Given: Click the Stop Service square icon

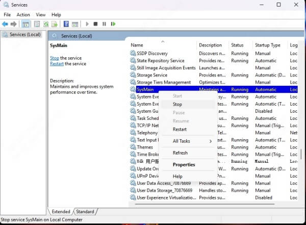Looking at the screenshot, I should [95, 24].
